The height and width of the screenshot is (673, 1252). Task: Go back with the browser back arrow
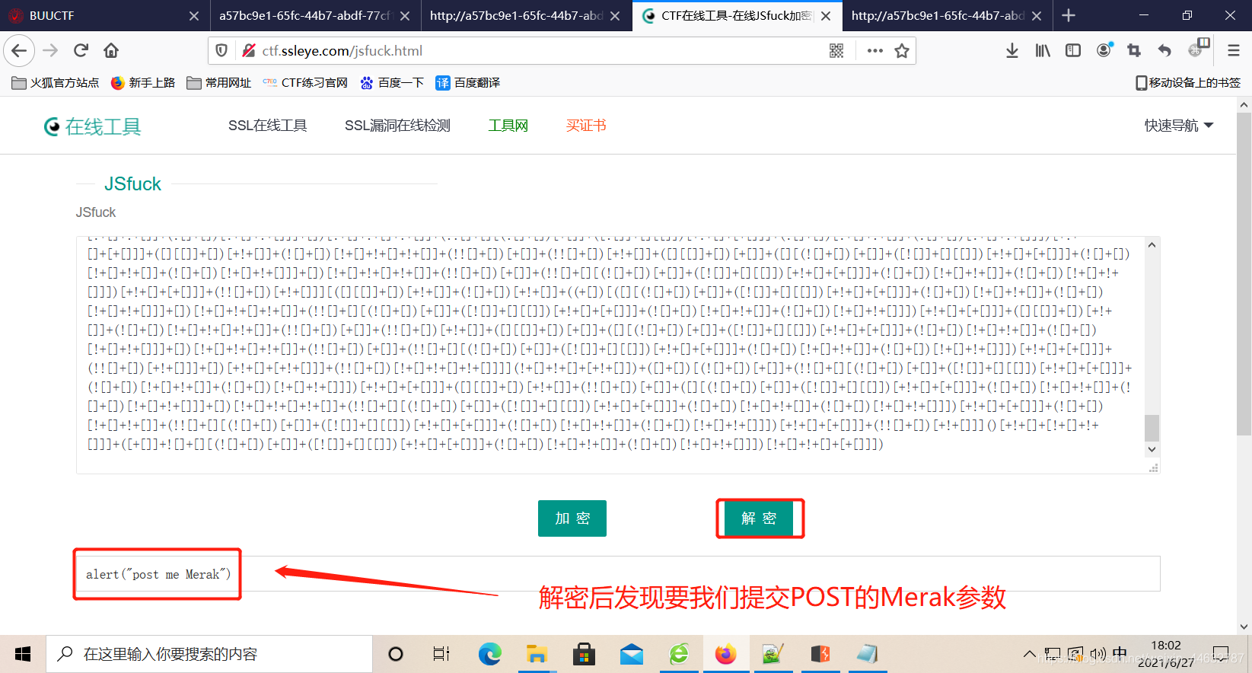pos(19,51)
